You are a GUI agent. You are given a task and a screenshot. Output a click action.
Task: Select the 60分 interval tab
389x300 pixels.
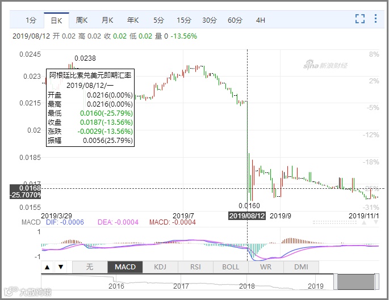pyautogui.click(x=235, y=20)
